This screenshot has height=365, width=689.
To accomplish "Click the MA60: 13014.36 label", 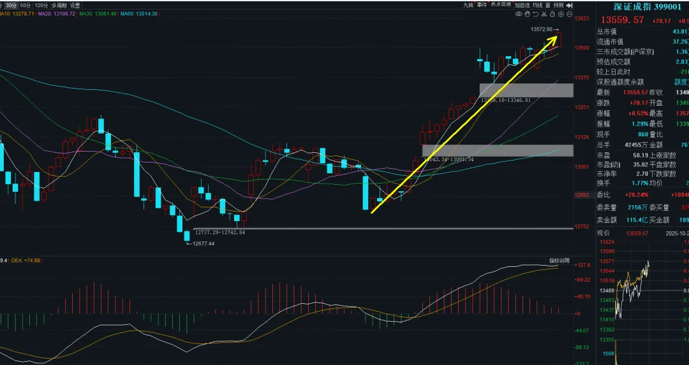I will pyautogui.click(x=138, y=14).
